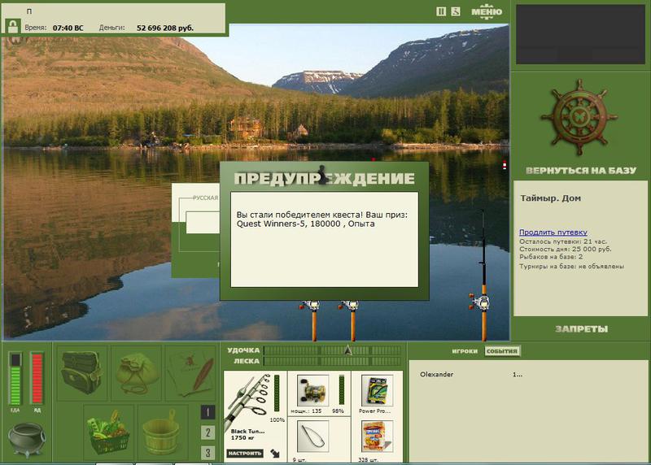Click the 1750 кг rod capacity
This screenshot has width=651, height=465.
click(x=242, y=437)
